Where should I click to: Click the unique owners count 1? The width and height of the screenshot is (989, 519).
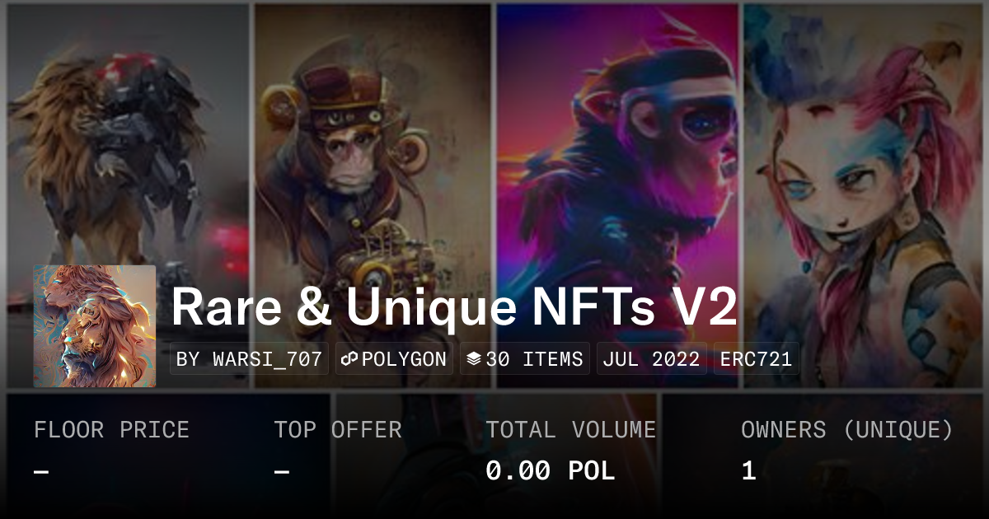pos(748,471)
